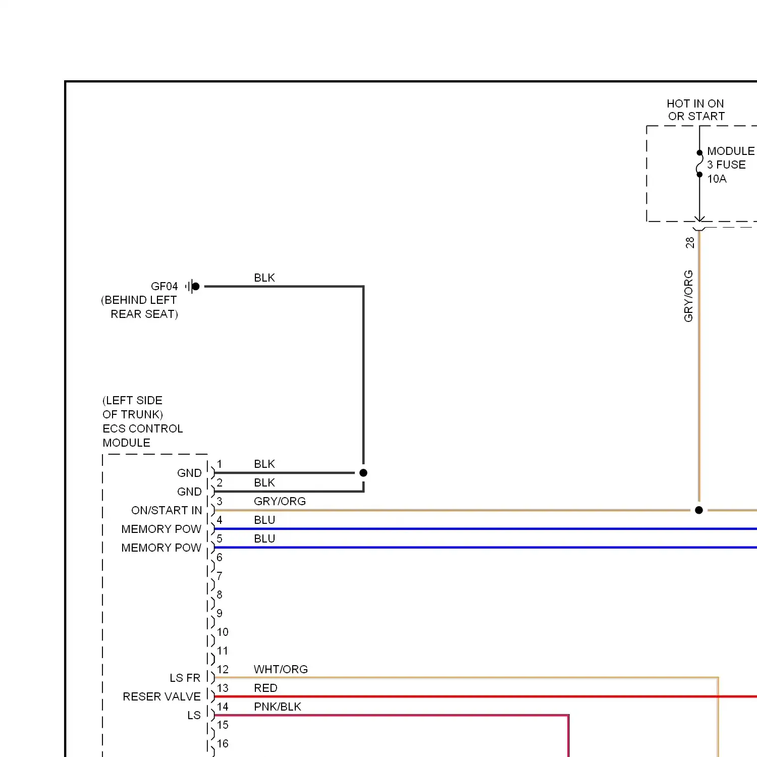Select the 'WHT/ORG' wire label

click(x=281, y=669)
